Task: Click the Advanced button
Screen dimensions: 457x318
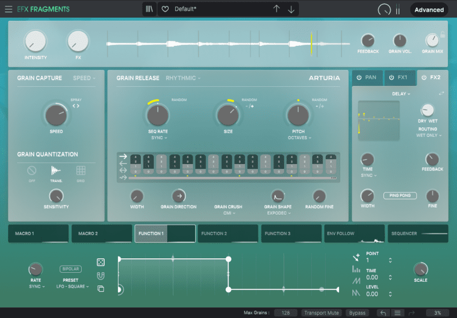Action: (x=429, y=10)
